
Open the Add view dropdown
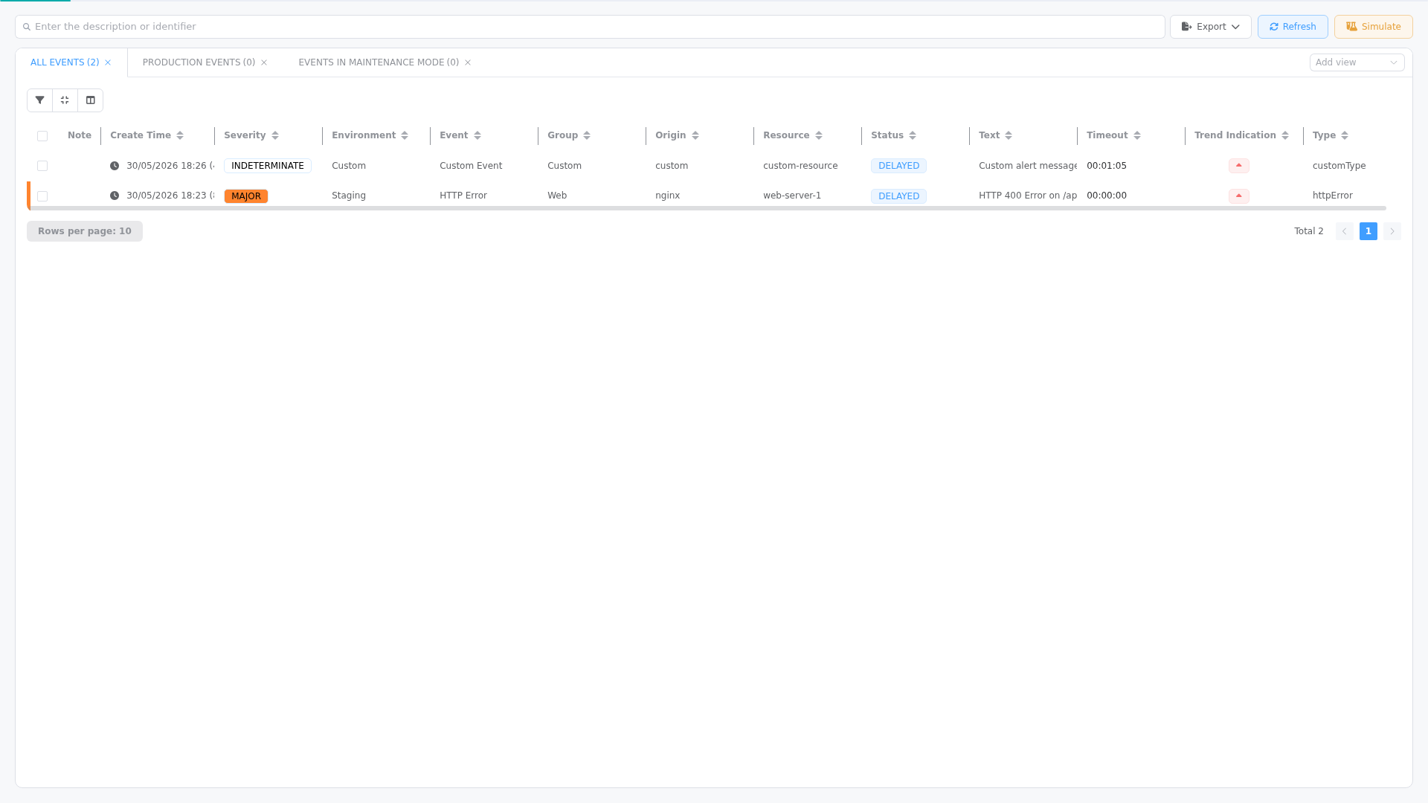coord(1357,62)
